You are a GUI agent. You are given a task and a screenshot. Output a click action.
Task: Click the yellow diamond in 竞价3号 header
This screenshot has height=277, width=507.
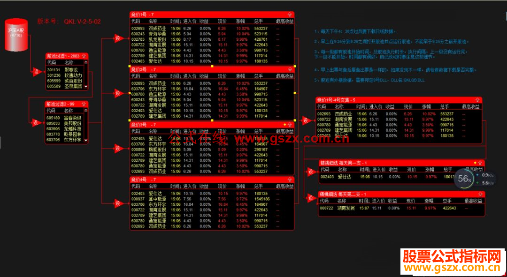284,124
